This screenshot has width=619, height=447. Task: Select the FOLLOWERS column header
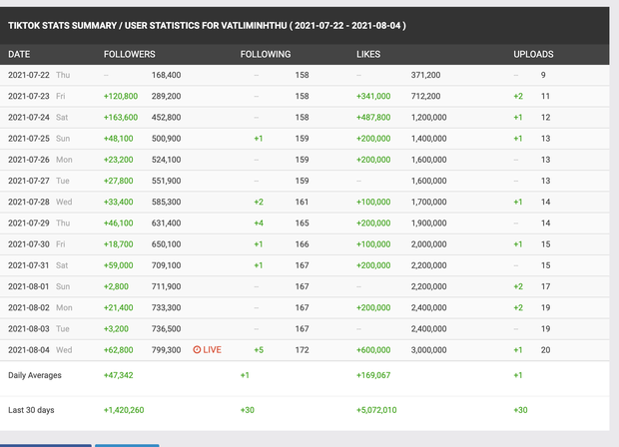pos(130,55)
